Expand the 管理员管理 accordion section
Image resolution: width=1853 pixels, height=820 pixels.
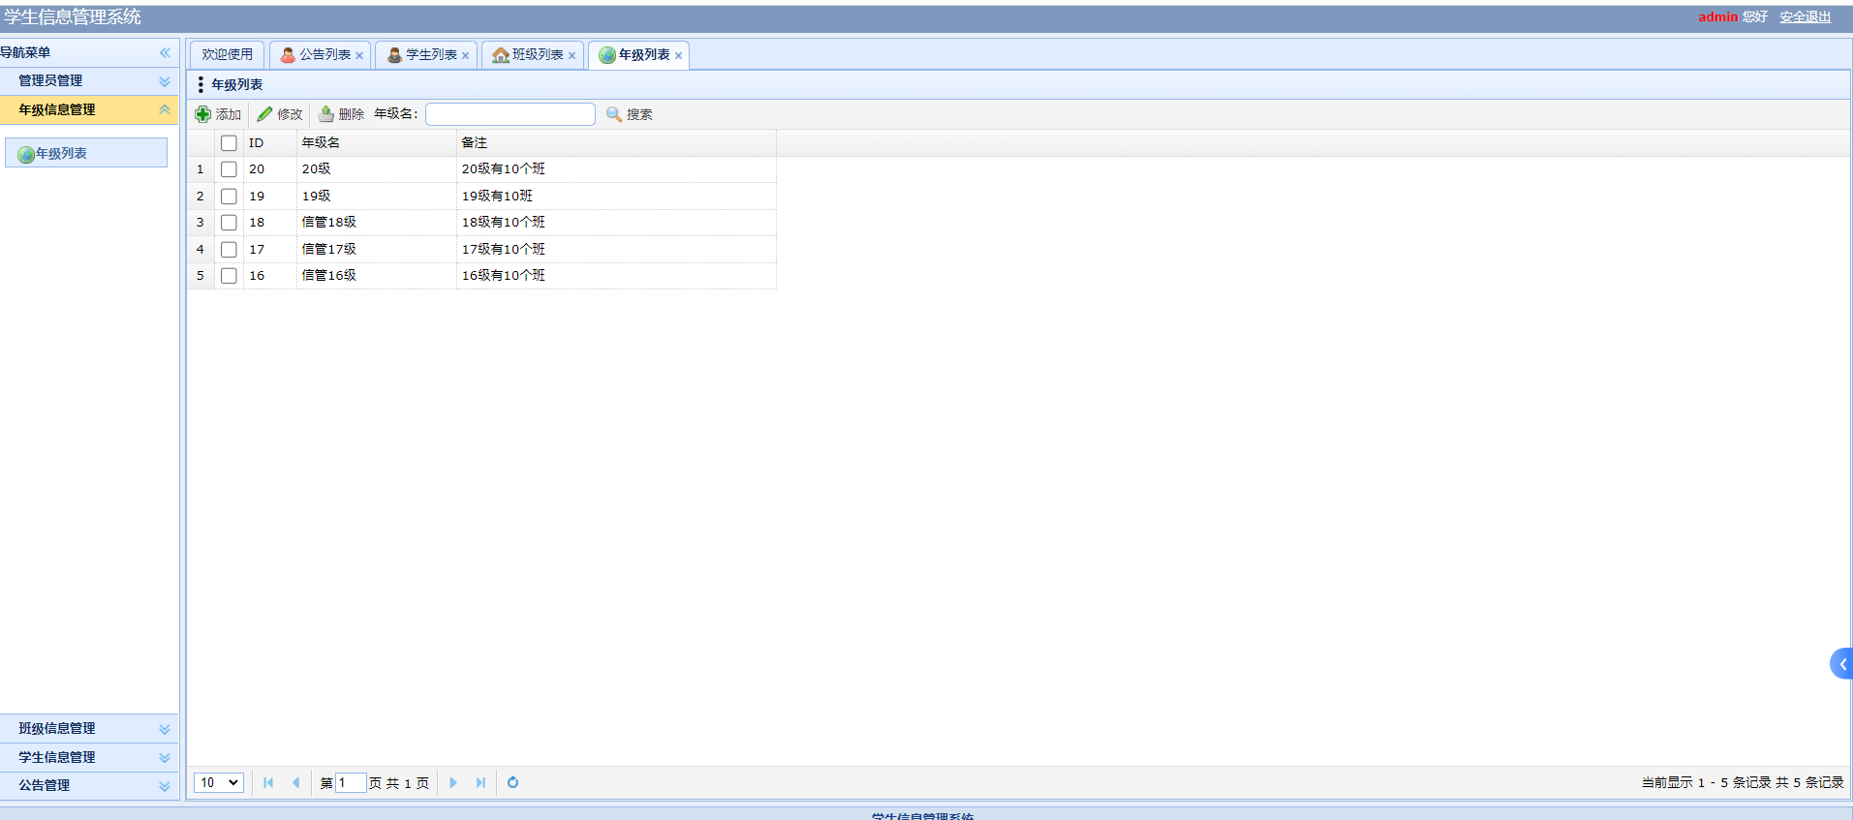pos(89,81)
